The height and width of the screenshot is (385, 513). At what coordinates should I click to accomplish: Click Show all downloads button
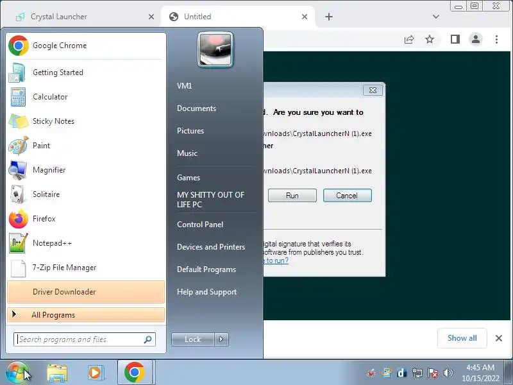tap(462, 338)
